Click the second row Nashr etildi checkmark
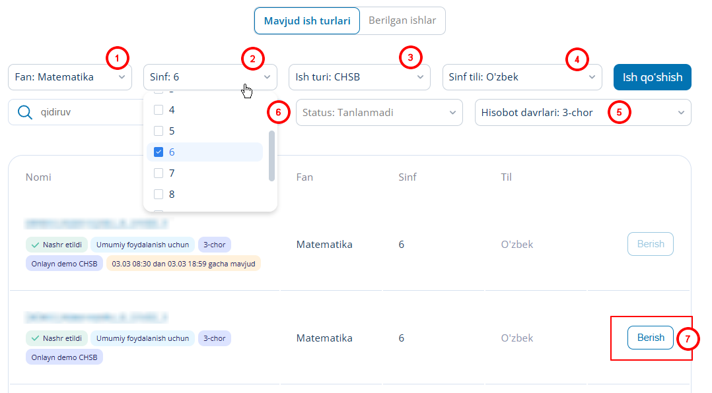 (x=35, y=338)
